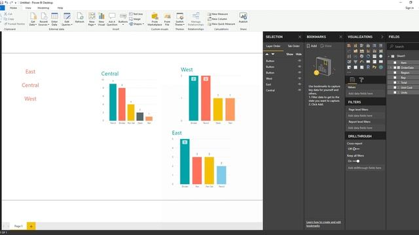
Task: Click Hide in Selection pane
Action: [x=299, y=54]
